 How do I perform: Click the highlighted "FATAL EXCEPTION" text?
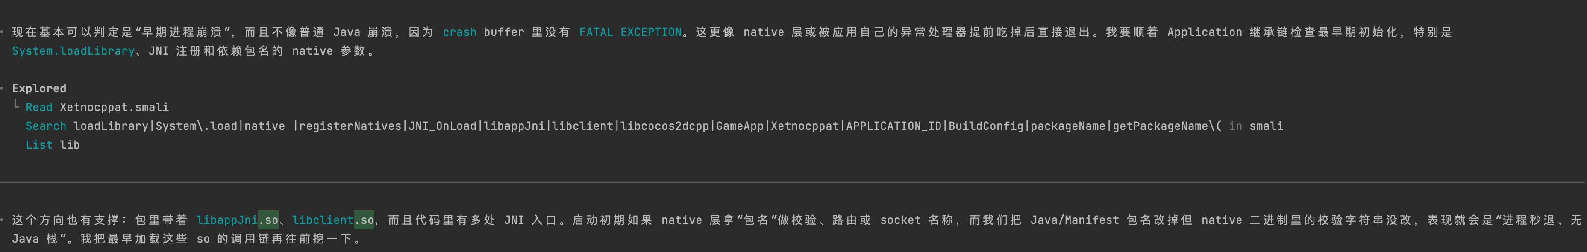coord(629,32)
